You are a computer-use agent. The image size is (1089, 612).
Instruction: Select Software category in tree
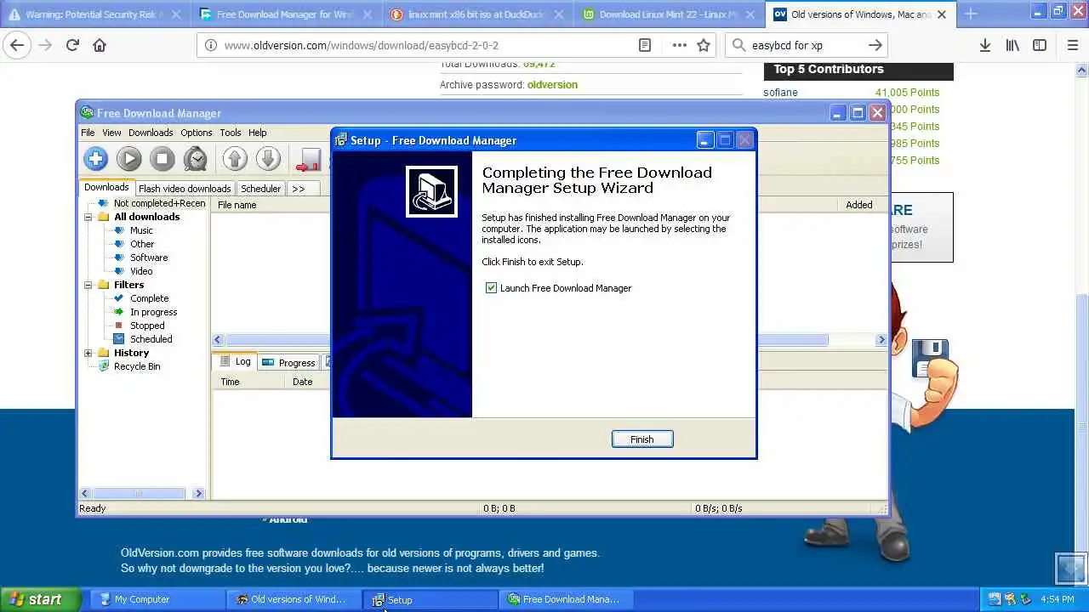click(149, 258)
